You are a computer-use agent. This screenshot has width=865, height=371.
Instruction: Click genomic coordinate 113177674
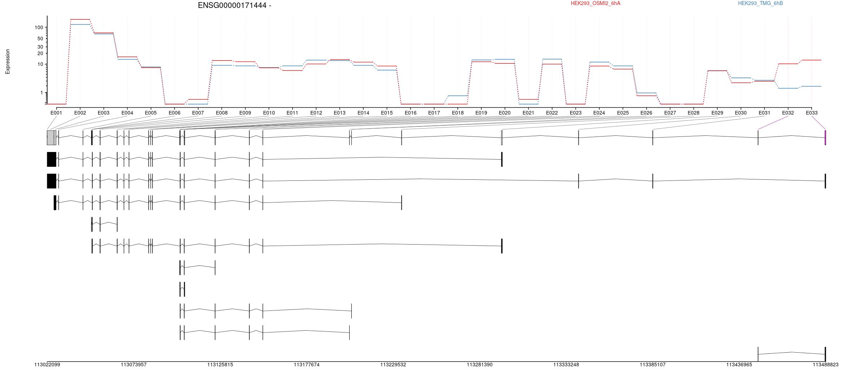point(307,365)
